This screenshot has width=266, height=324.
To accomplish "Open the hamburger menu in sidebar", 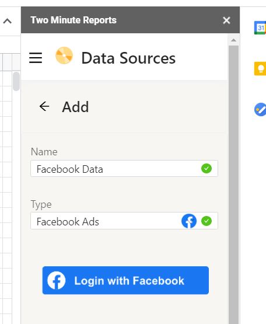I will (36, 58).
